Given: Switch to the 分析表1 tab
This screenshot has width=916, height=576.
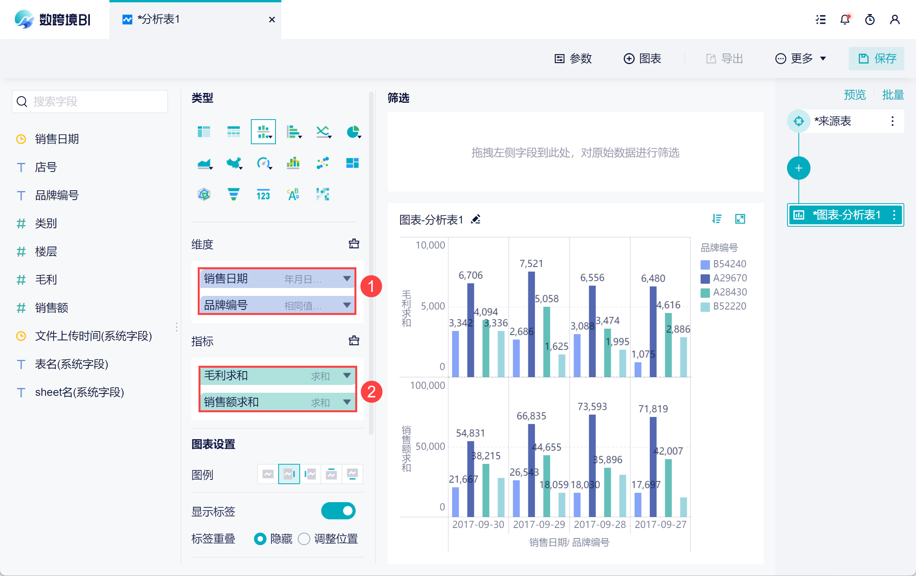Looking at the screenshot, I should (x=158, y=20).
